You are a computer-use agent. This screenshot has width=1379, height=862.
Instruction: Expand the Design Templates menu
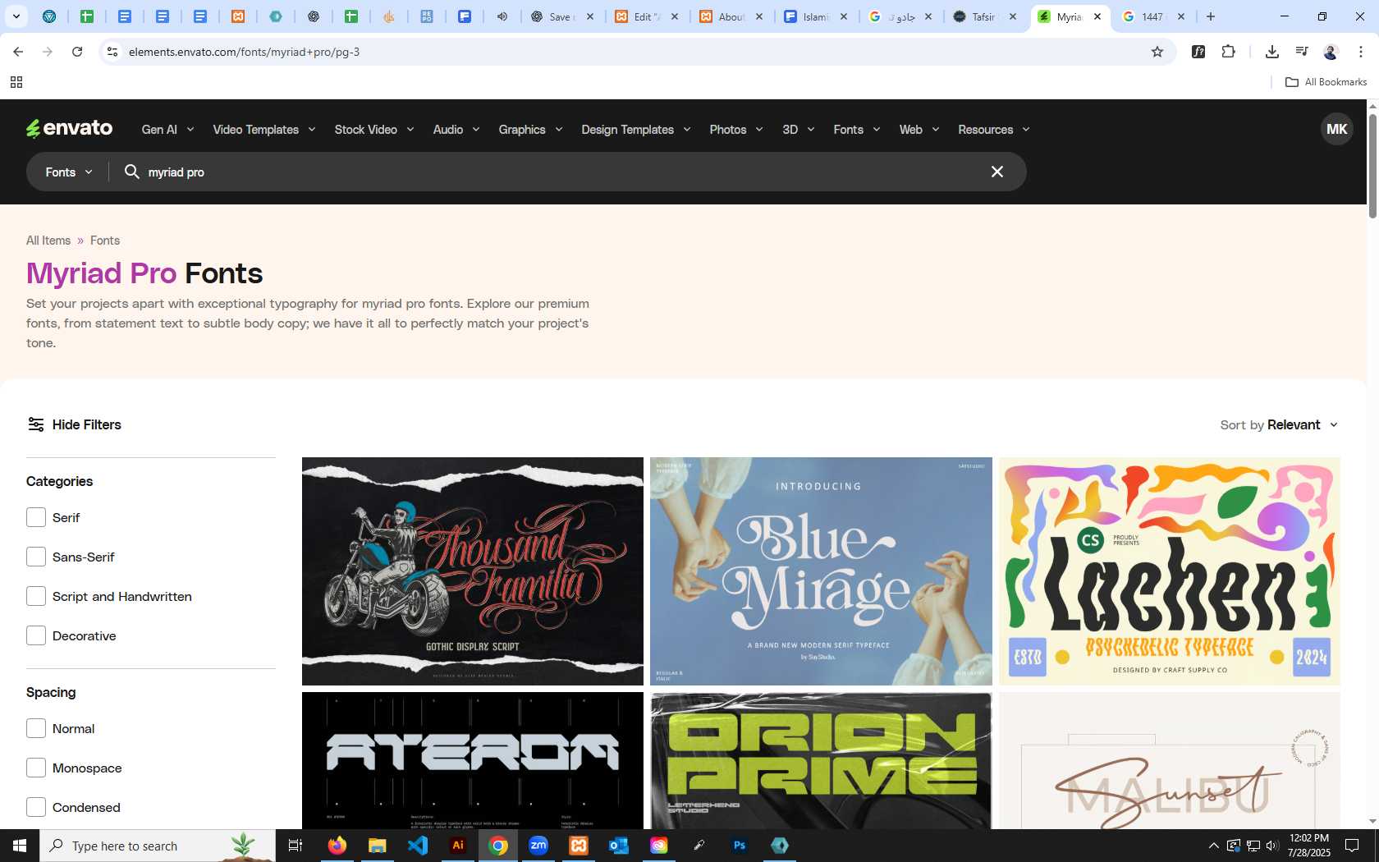tap(636, 130)
